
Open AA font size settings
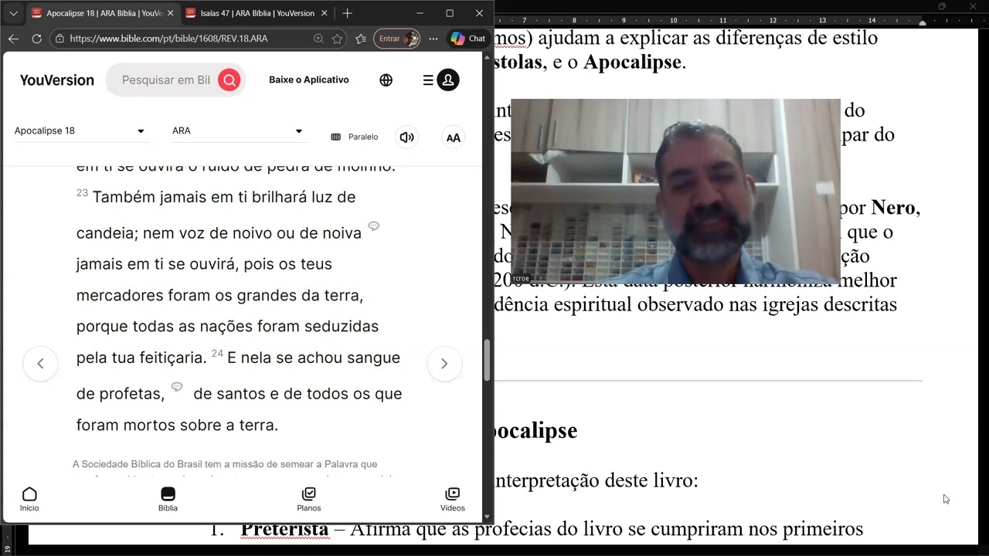click(453, 137)
